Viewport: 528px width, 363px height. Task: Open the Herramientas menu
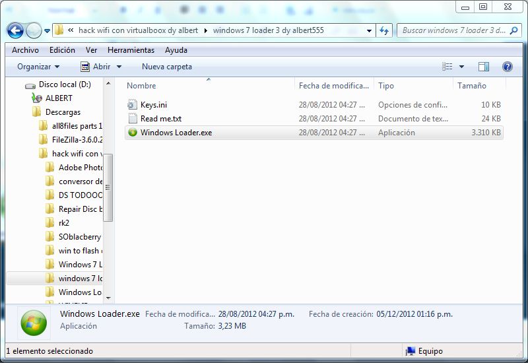click(x=131, y=50)
